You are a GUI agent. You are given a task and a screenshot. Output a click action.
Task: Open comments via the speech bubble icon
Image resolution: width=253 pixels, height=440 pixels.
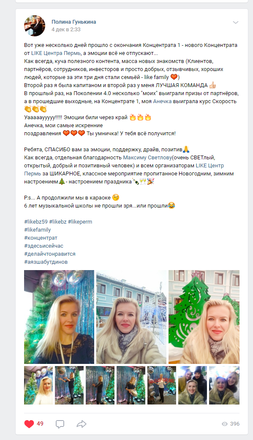[x=60, y=424]
